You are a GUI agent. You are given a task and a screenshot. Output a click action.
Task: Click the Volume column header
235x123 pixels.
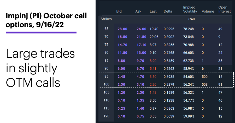point(208,11)
